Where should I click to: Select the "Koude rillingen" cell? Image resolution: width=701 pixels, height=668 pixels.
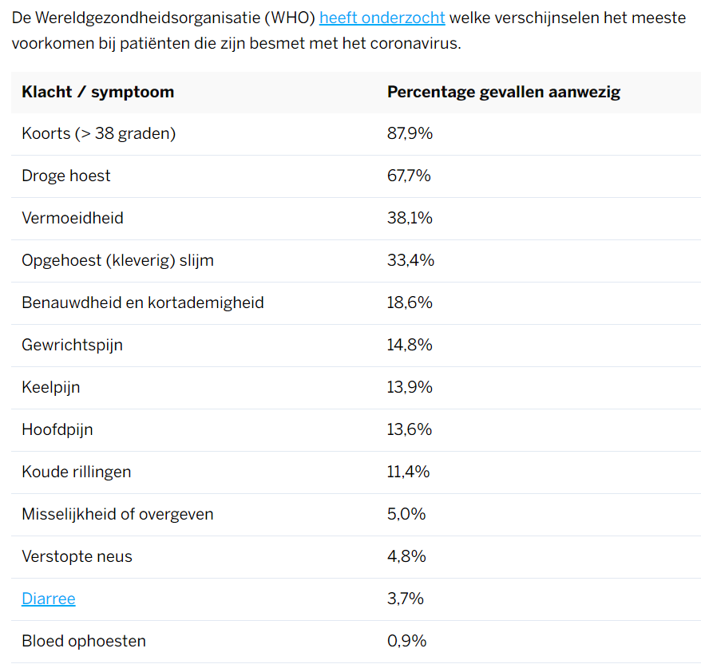(x=77, y=472)
